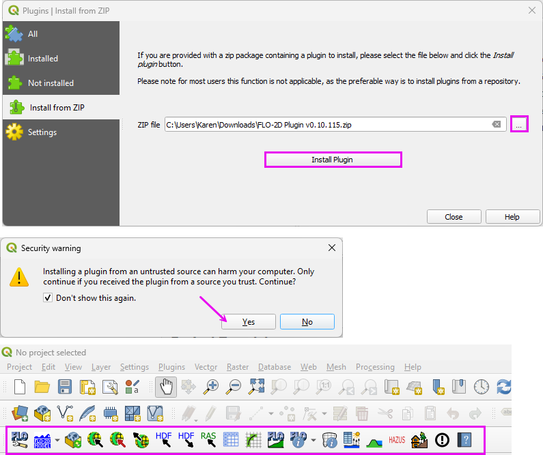Open the Plugins menu
543x455 pixels.
pyautogui.click(x=171, y=367)
